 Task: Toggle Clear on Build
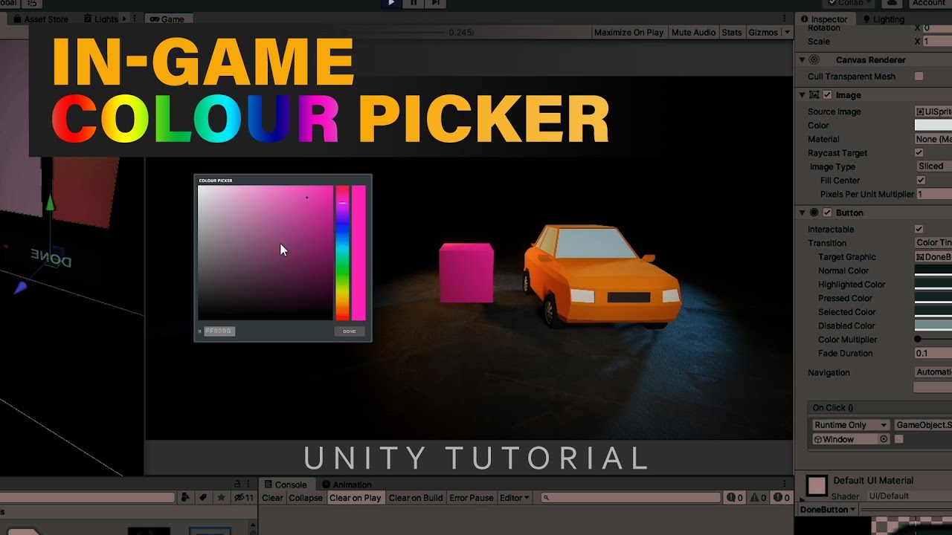pyautogui.click(x=416, y=498)
